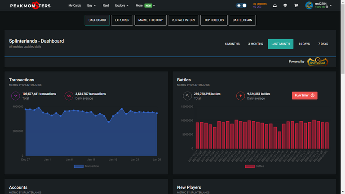
Task: Click the '9,324,851 battles' daily average
Action: click(259, 94)
